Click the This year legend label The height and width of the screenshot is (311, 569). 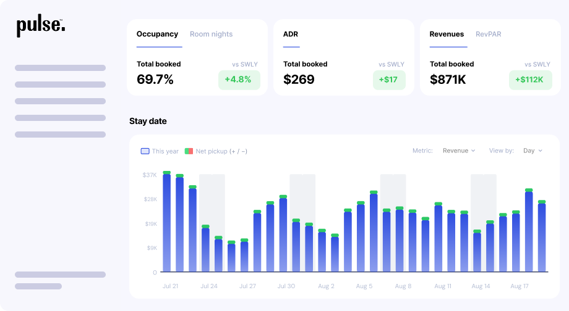pyautogui.click(x=165, y=151)
